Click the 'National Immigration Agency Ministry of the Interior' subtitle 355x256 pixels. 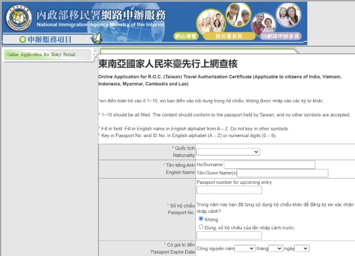101,24
